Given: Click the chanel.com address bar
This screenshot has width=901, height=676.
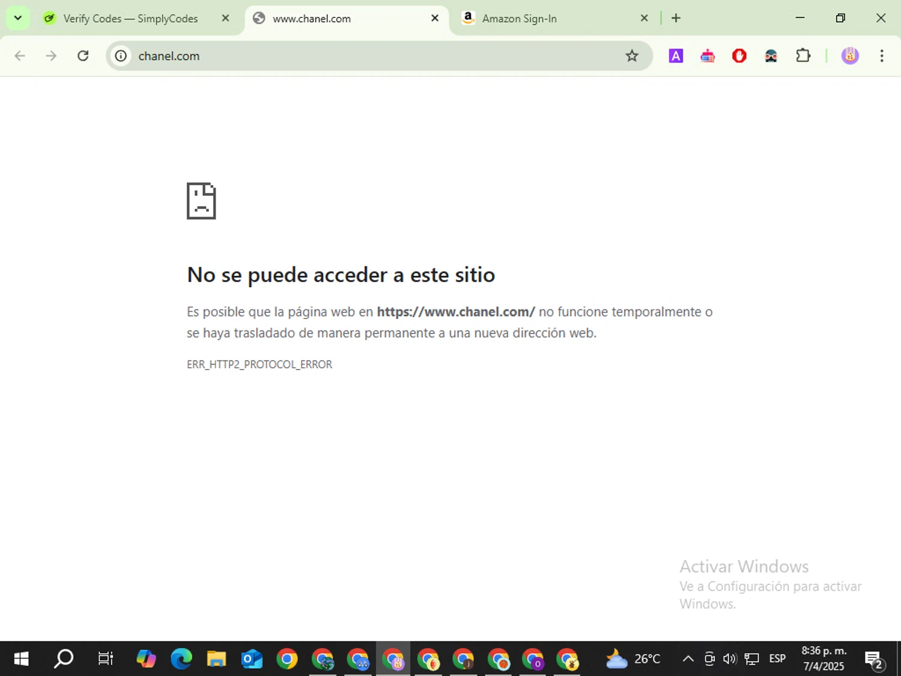Looking at the screenshot, I should point(378,56).
